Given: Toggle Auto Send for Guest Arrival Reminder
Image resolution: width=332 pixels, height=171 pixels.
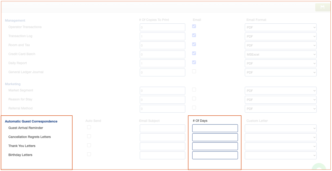Looking at the screenshot, I should pos(89,127).
